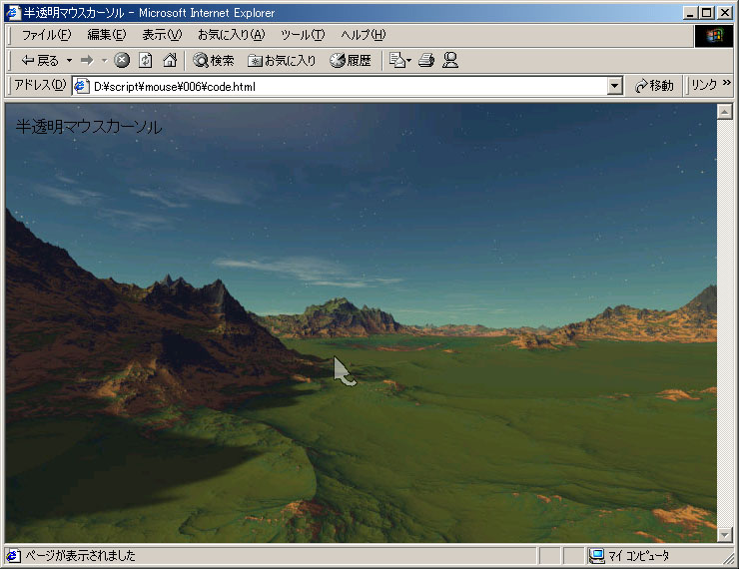Screen dimensions: 739x569
Task: Click the Refresh page icon
Action: 146,60
